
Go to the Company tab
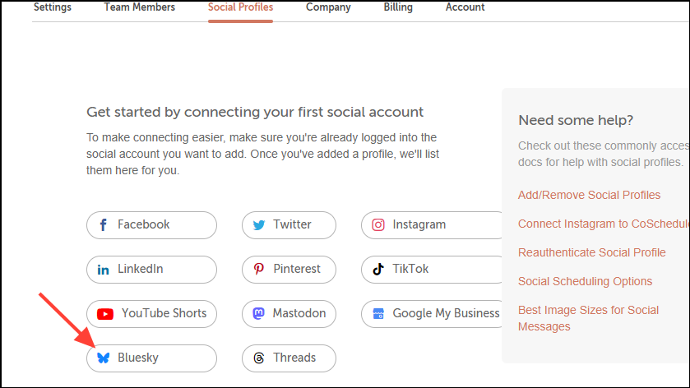[x=328, y=7]
